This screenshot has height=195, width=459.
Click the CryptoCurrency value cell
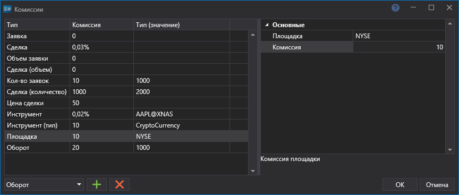point(182,125)
